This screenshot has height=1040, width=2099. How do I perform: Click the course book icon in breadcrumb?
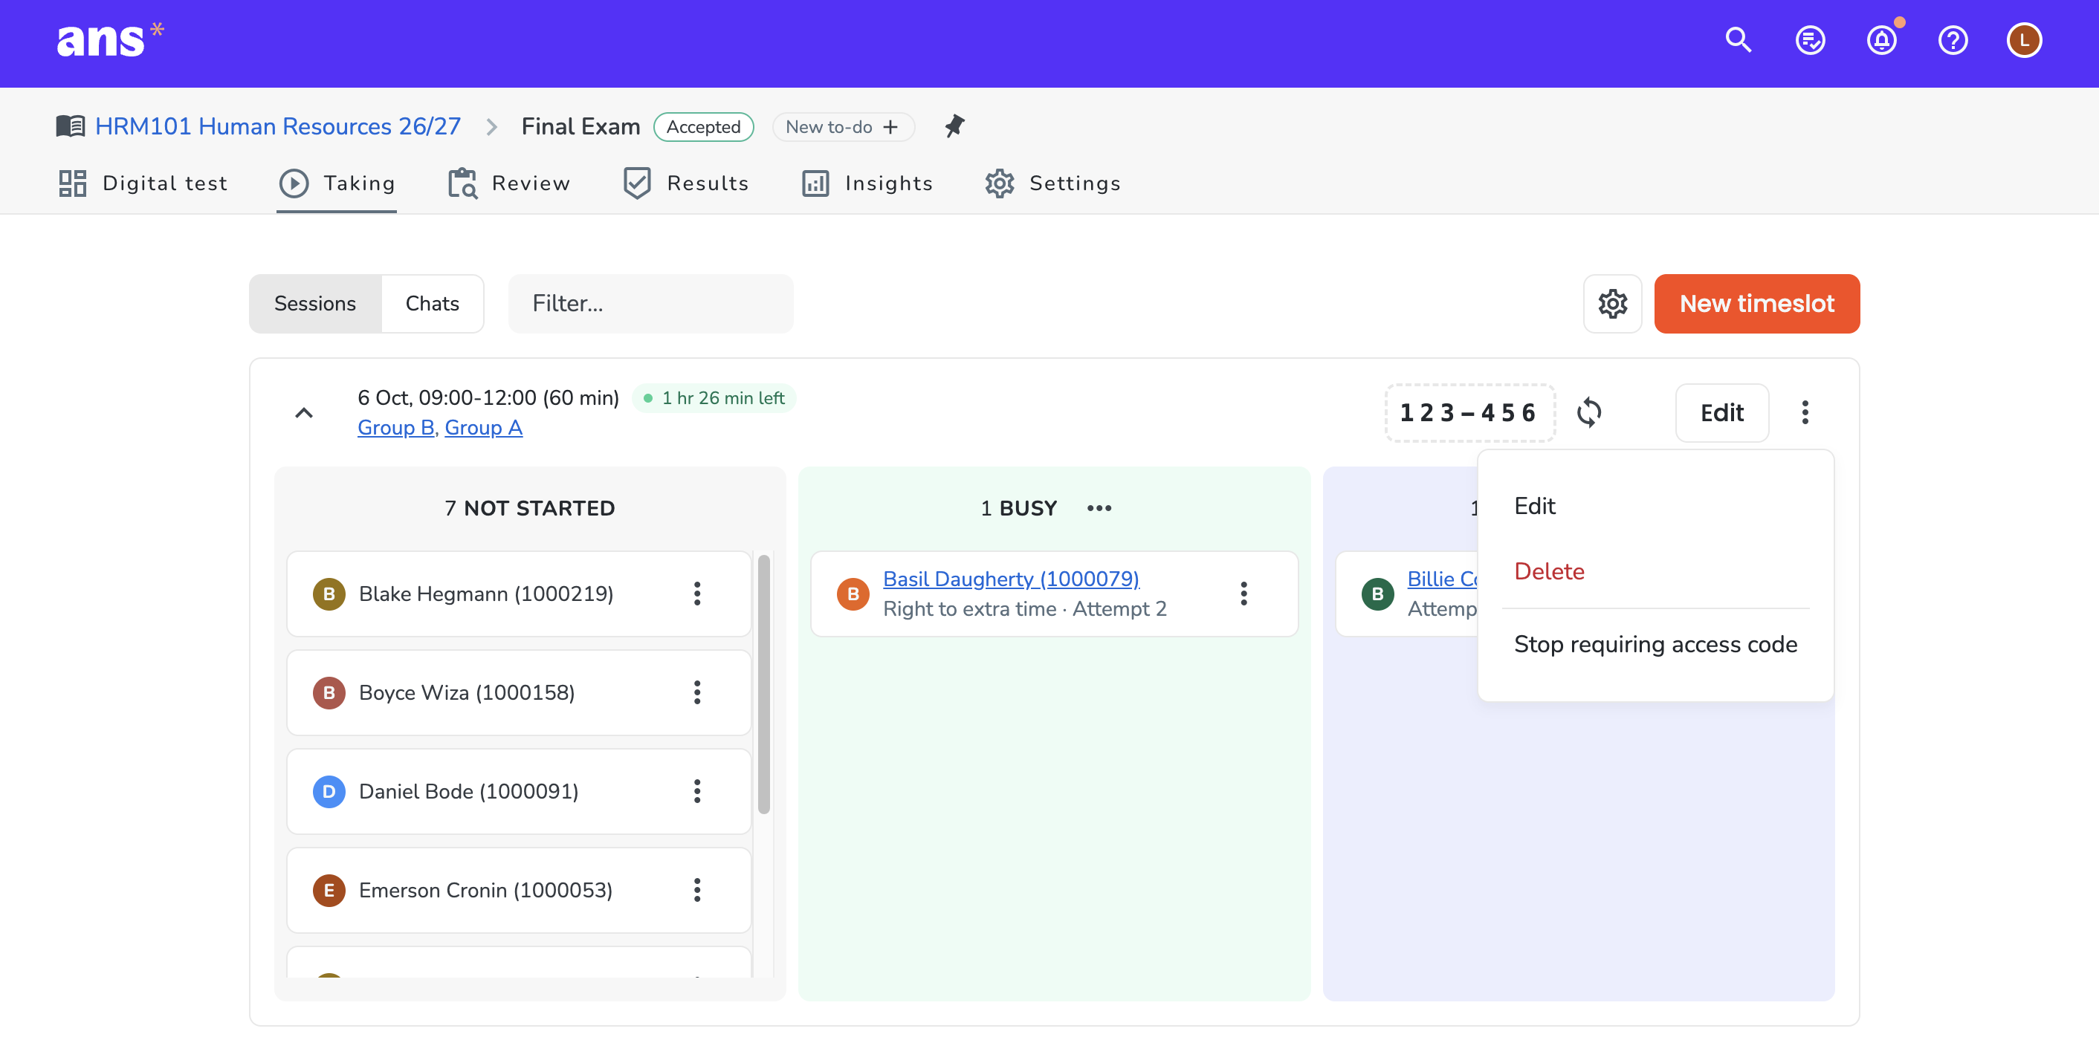tap(71, 126)
